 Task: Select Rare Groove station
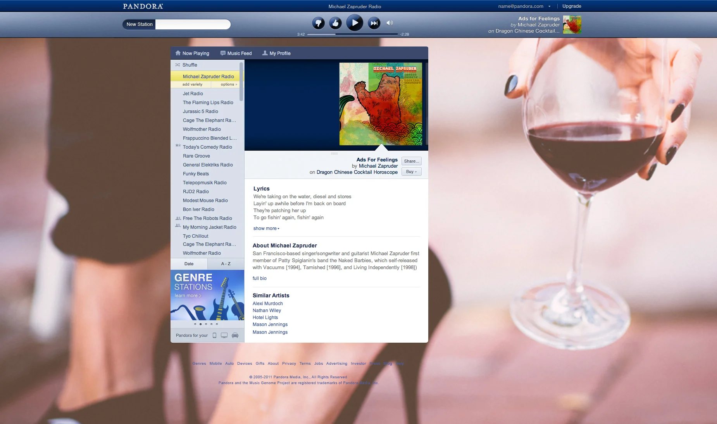[196, 156]
